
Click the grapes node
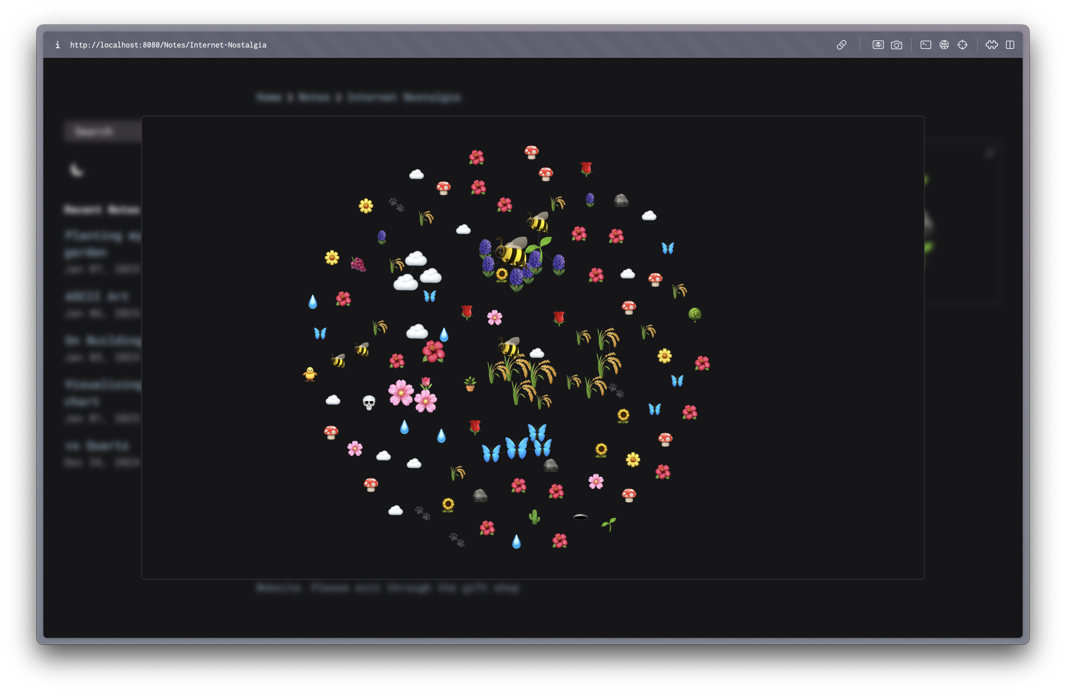tap(358, 264)
